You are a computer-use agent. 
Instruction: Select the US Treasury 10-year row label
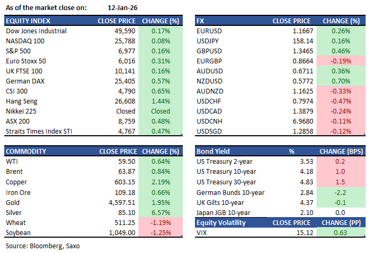pos(226,172)
